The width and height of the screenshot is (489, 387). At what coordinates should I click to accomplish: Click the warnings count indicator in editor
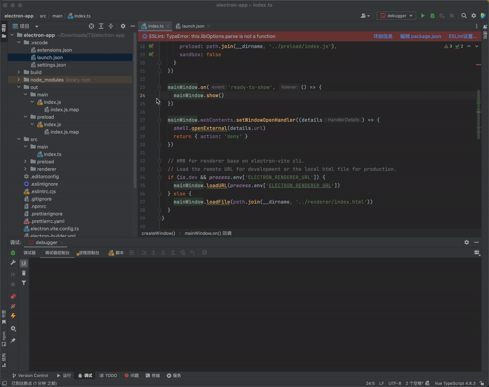pyautogui.click(x=448, y=46)
